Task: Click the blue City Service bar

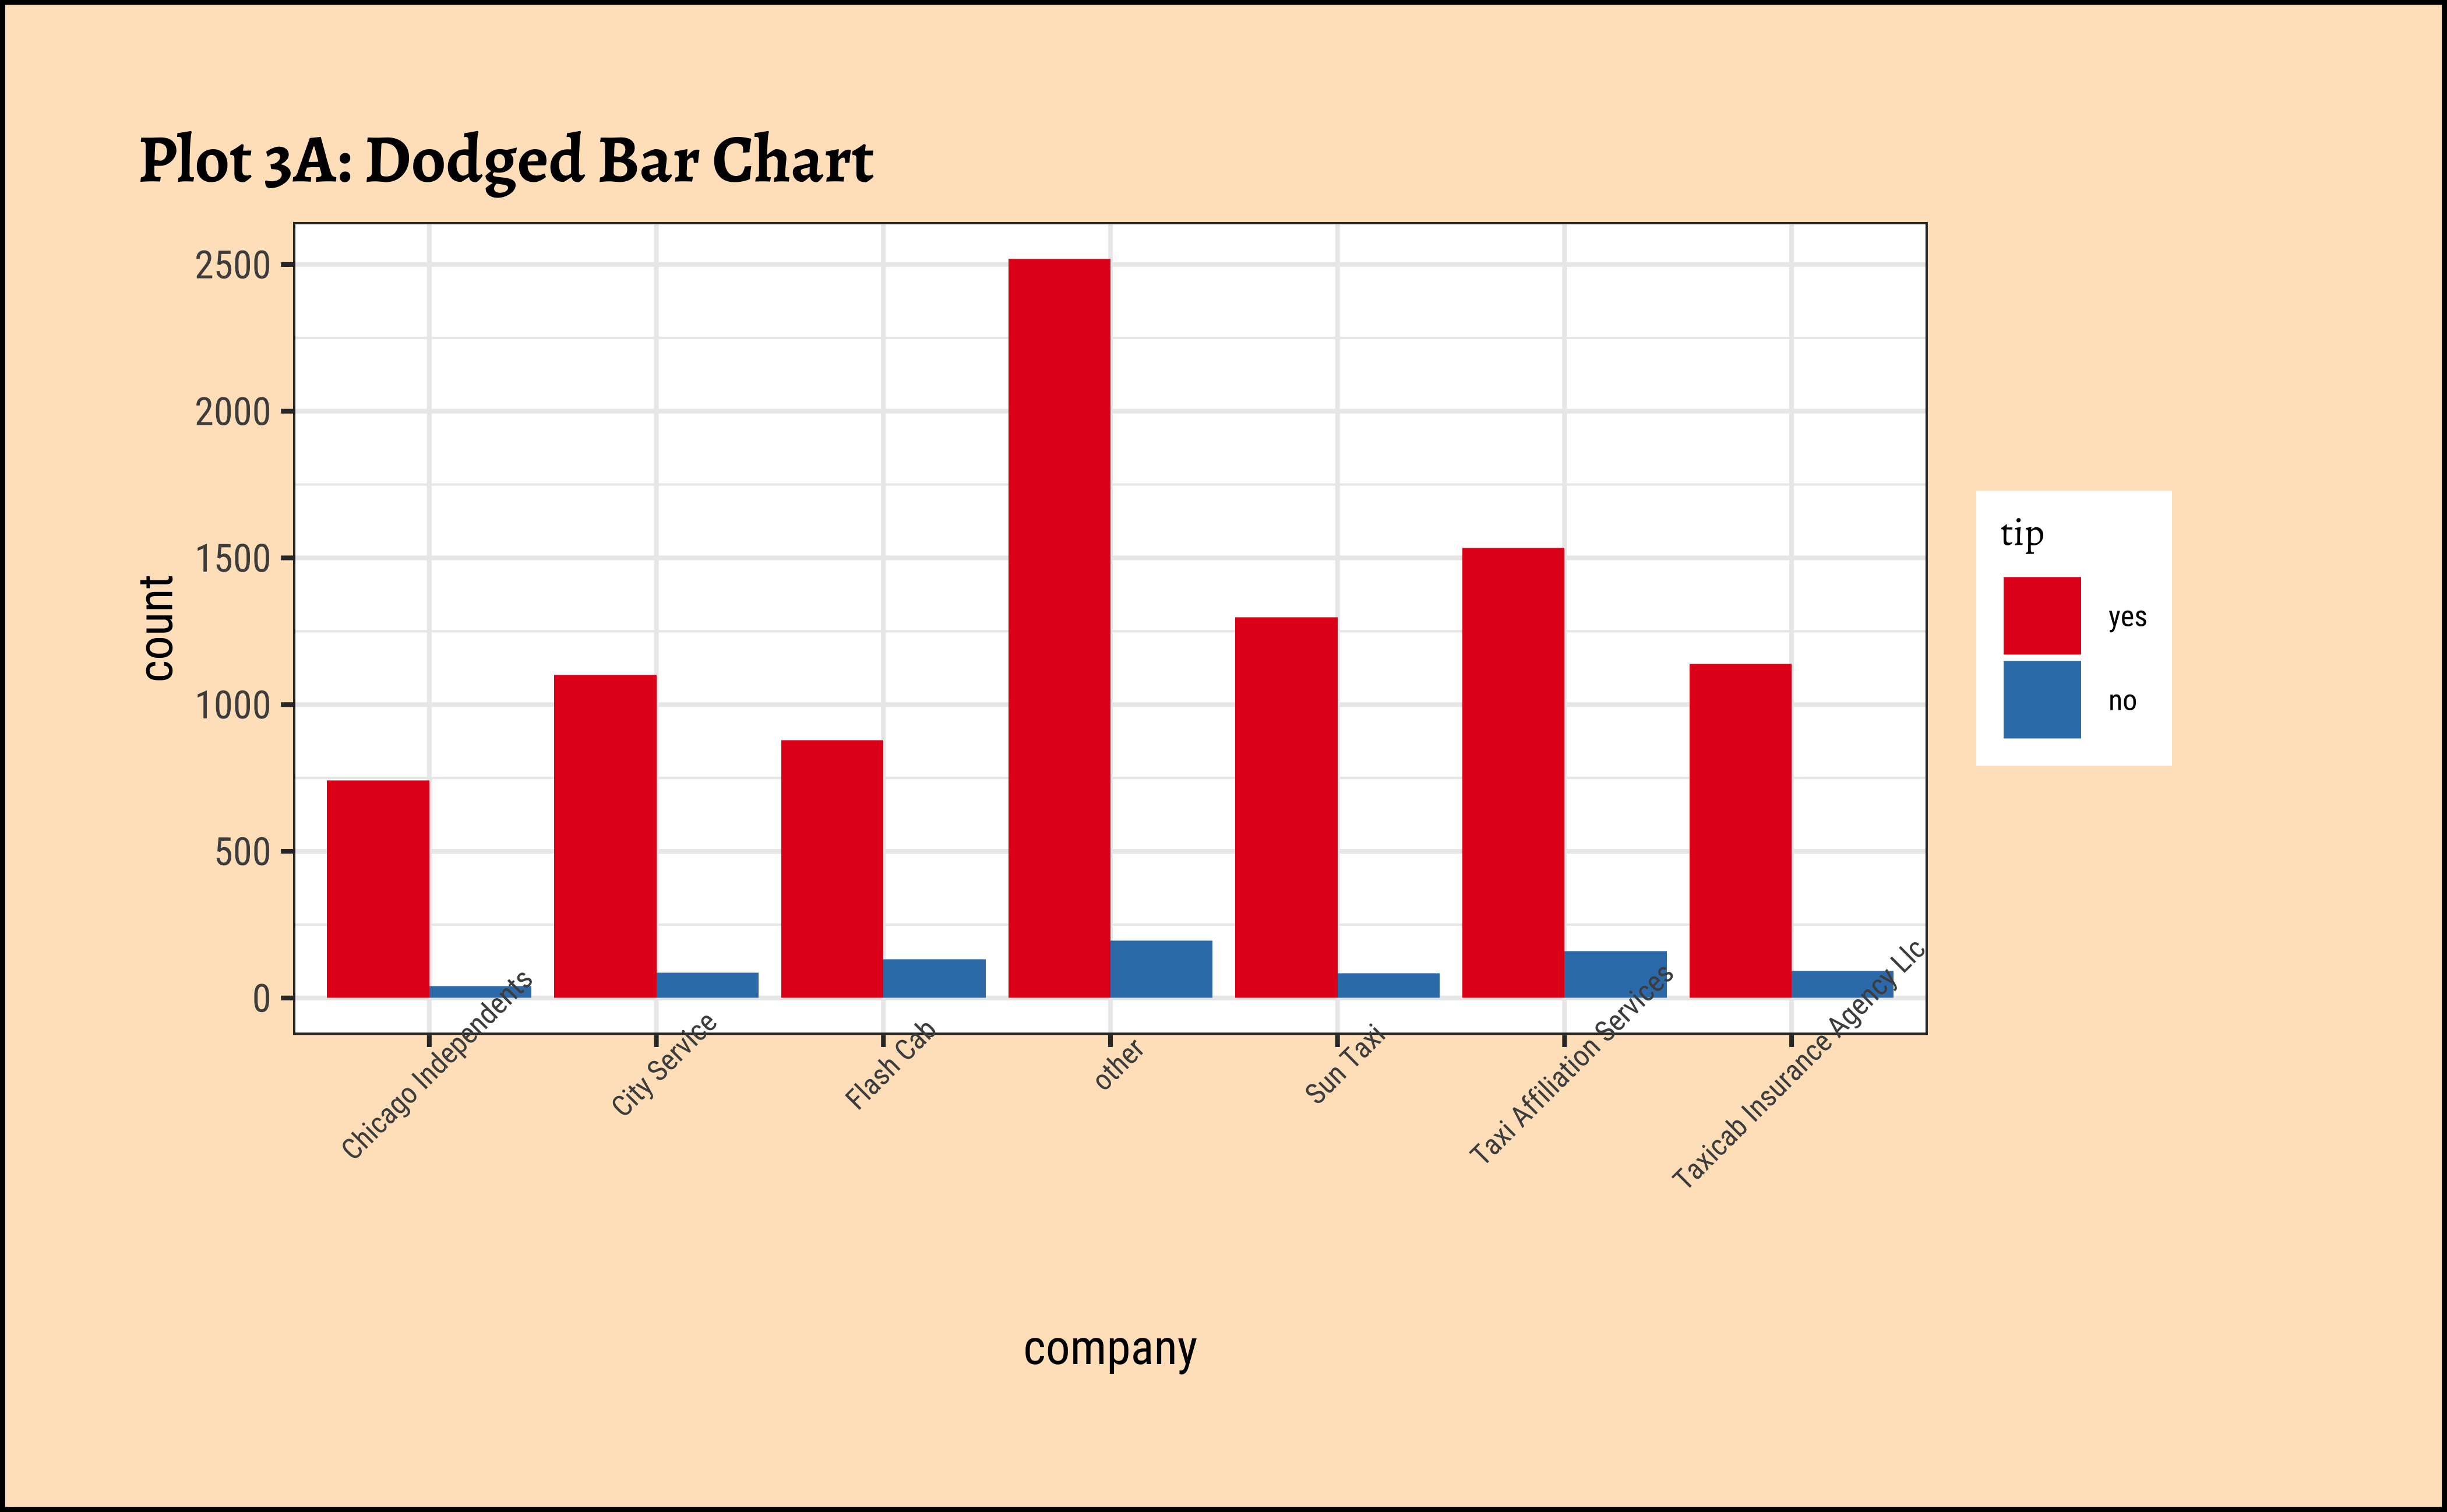Action: (706, 984)
